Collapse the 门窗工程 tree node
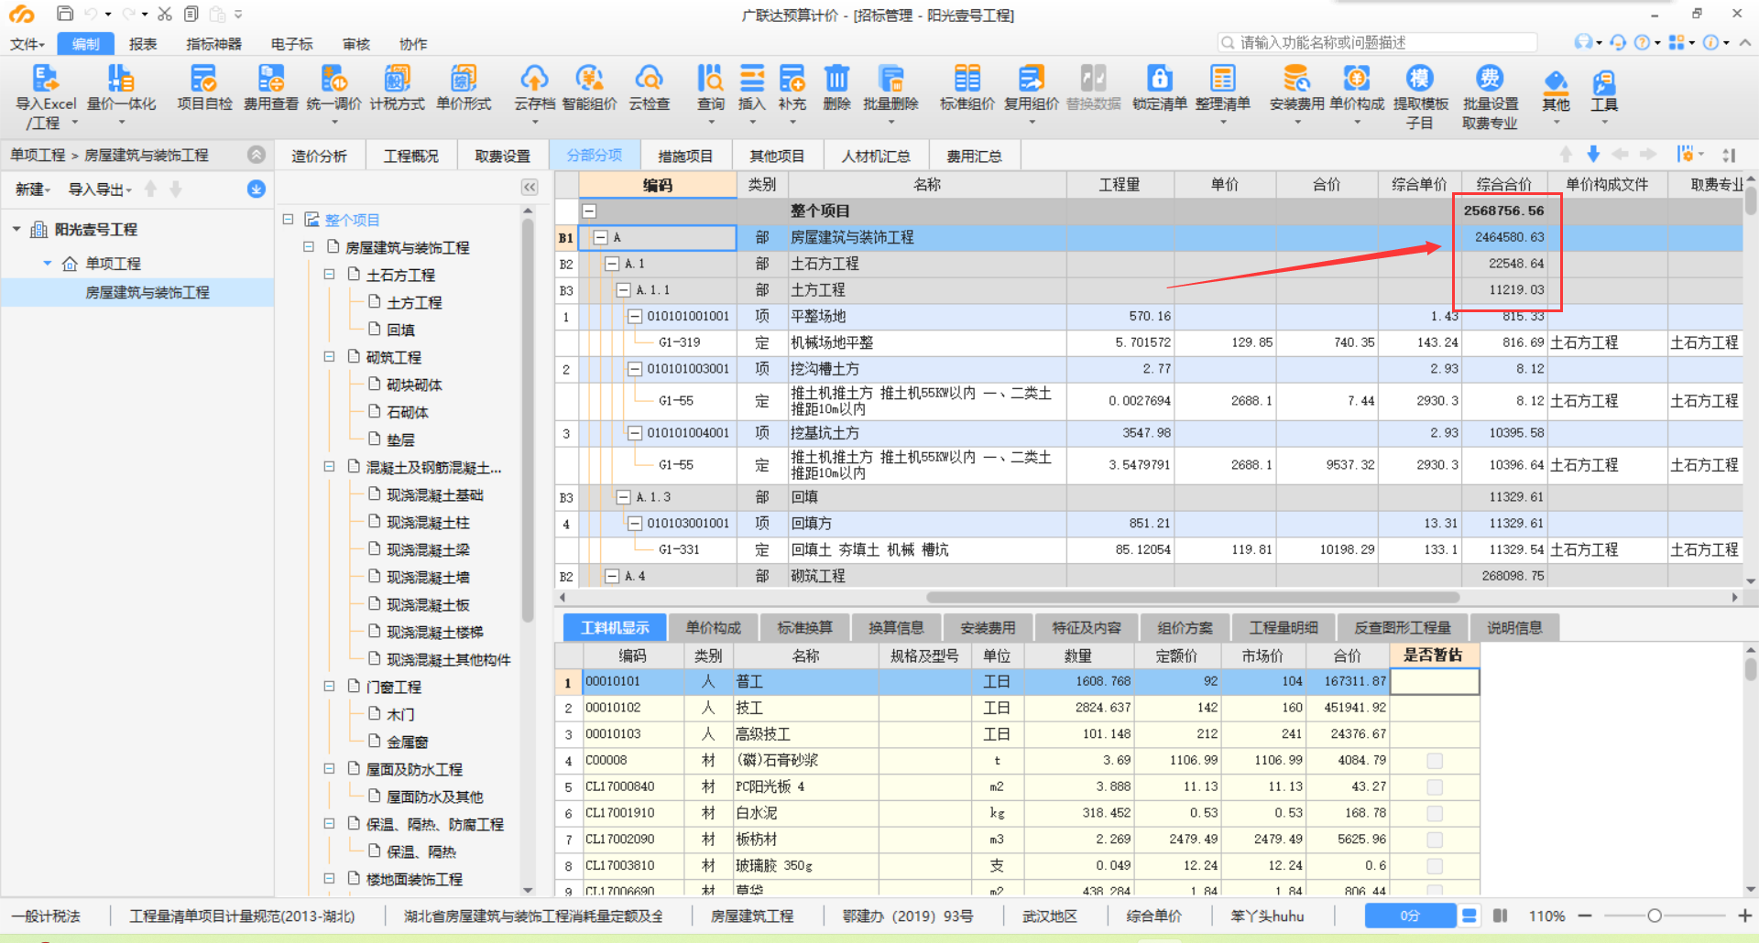The height and width of the screenshot is (943, 1759). pyautogui.click(x=329, y=686)
